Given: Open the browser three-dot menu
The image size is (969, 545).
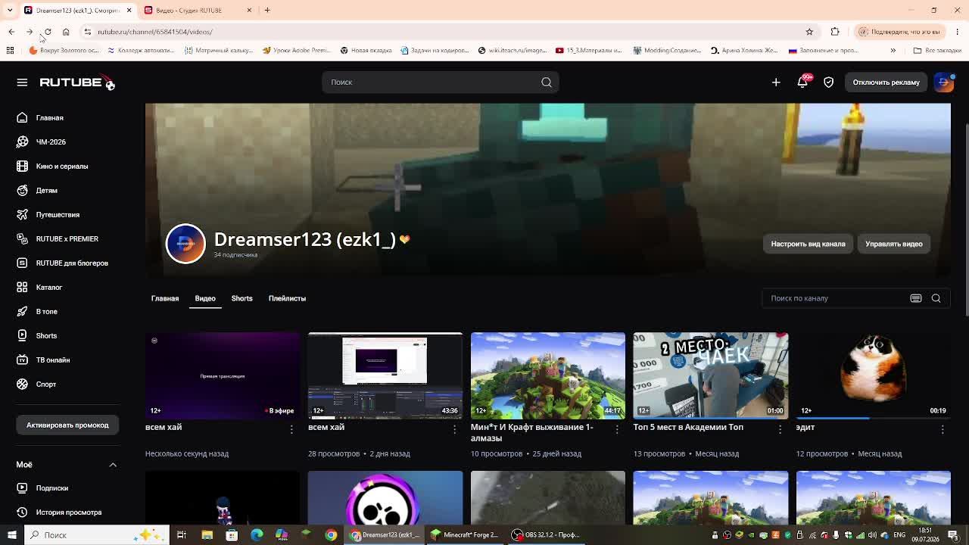Looking at the screenshot, I should click(958, 32).
